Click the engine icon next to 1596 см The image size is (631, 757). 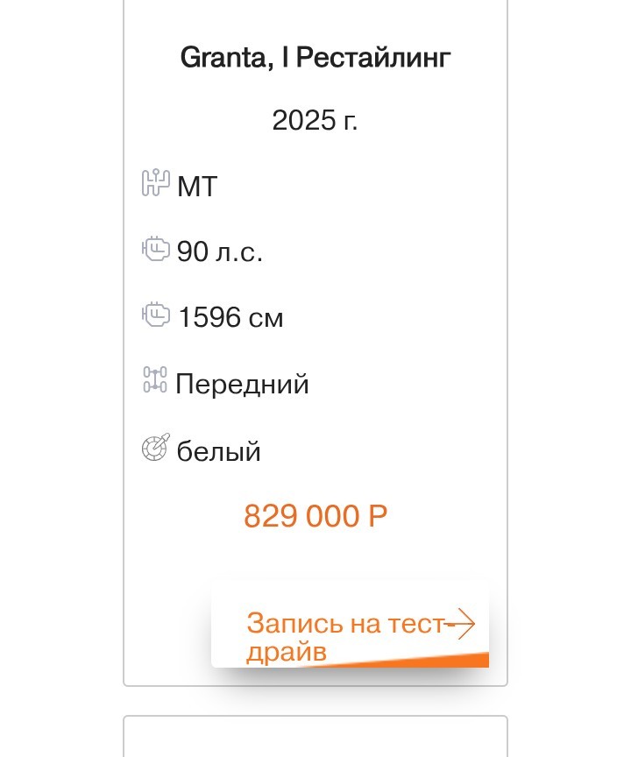(x=155, y=315)
